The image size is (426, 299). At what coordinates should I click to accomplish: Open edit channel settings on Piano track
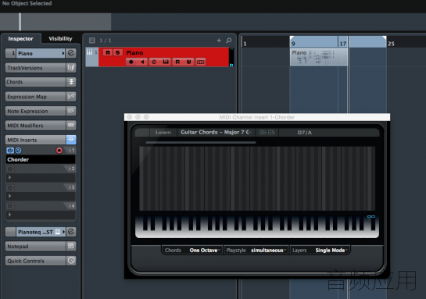point(154,62)
